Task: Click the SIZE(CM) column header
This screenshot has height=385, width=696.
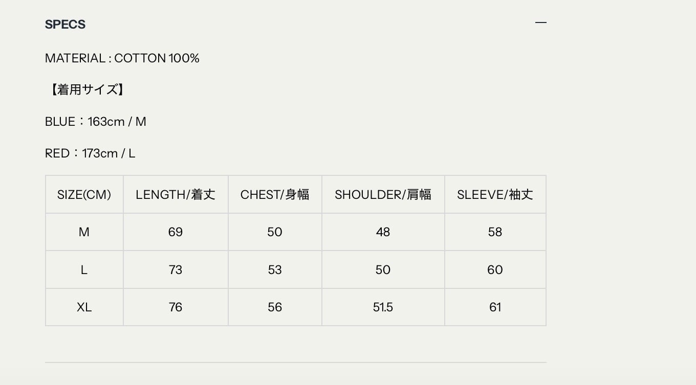Action: pos(84,195)
